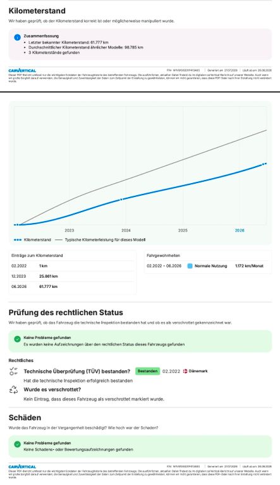Click the Kilometerstand section heading

tap(37, 11)
